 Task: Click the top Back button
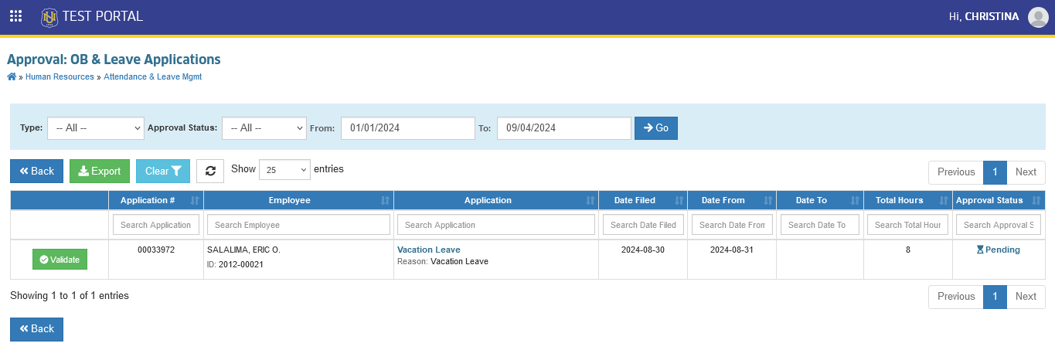click(x=36, y=171)
